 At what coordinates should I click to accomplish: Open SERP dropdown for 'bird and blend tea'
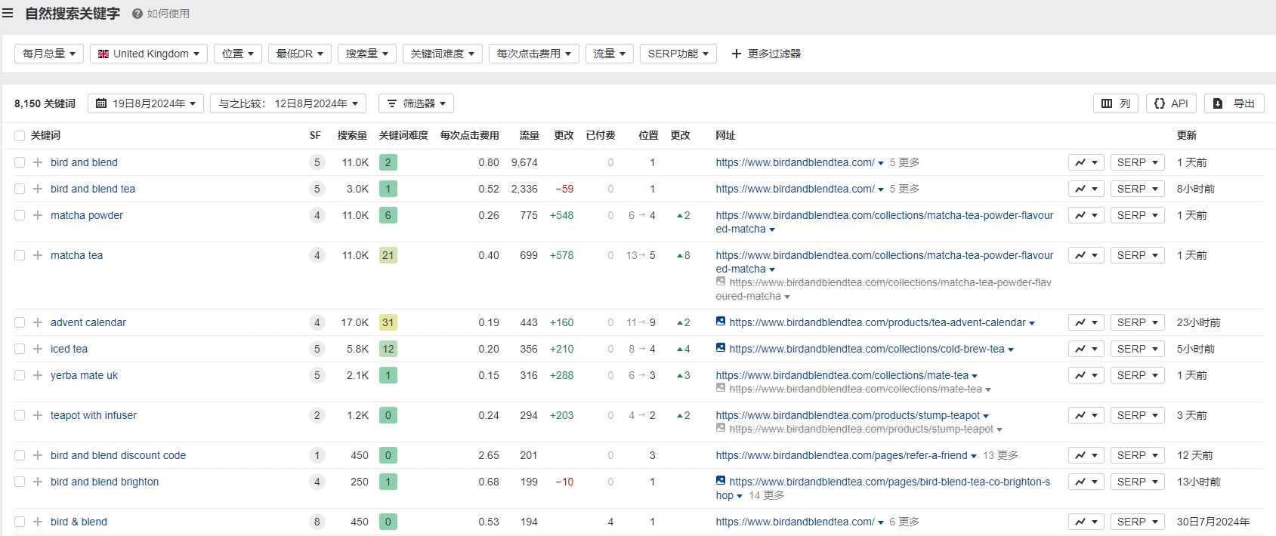click(1138, 189)
